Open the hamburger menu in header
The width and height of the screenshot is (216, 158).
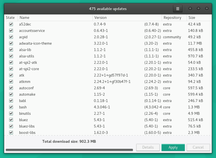(178, 9)
